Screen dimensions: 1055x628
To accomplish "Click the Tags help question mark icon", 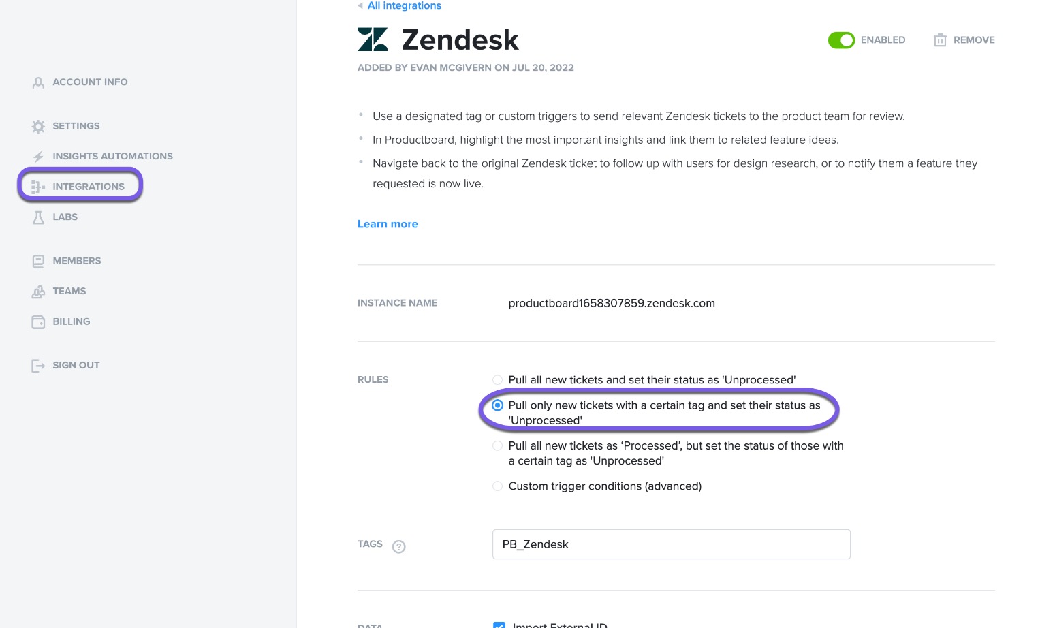I will point(399,546).
